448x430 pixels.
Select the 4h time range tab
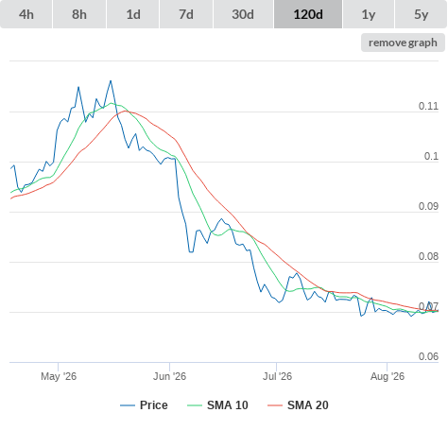(26, 14)
